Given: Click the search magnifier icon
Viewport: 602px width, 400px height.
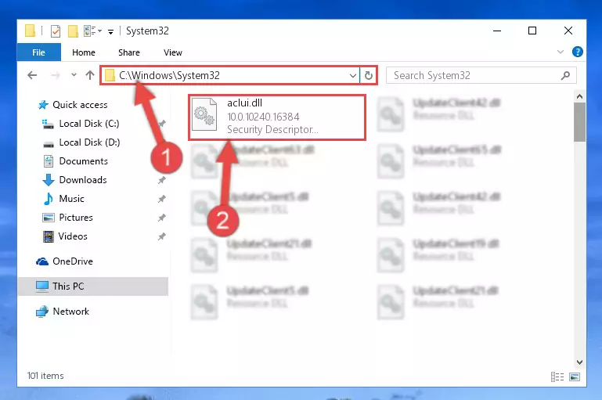Looking at the screenshot, I should (565, 76).
